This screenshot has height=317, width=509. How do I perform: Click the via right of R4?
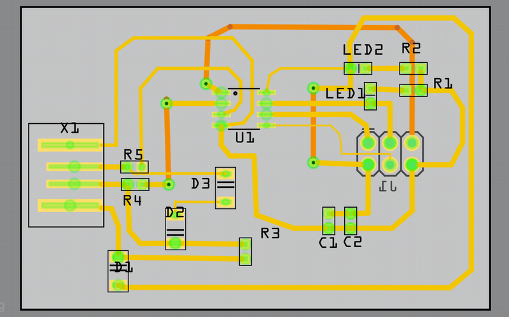pyautogui.click(x=169, y=184)
